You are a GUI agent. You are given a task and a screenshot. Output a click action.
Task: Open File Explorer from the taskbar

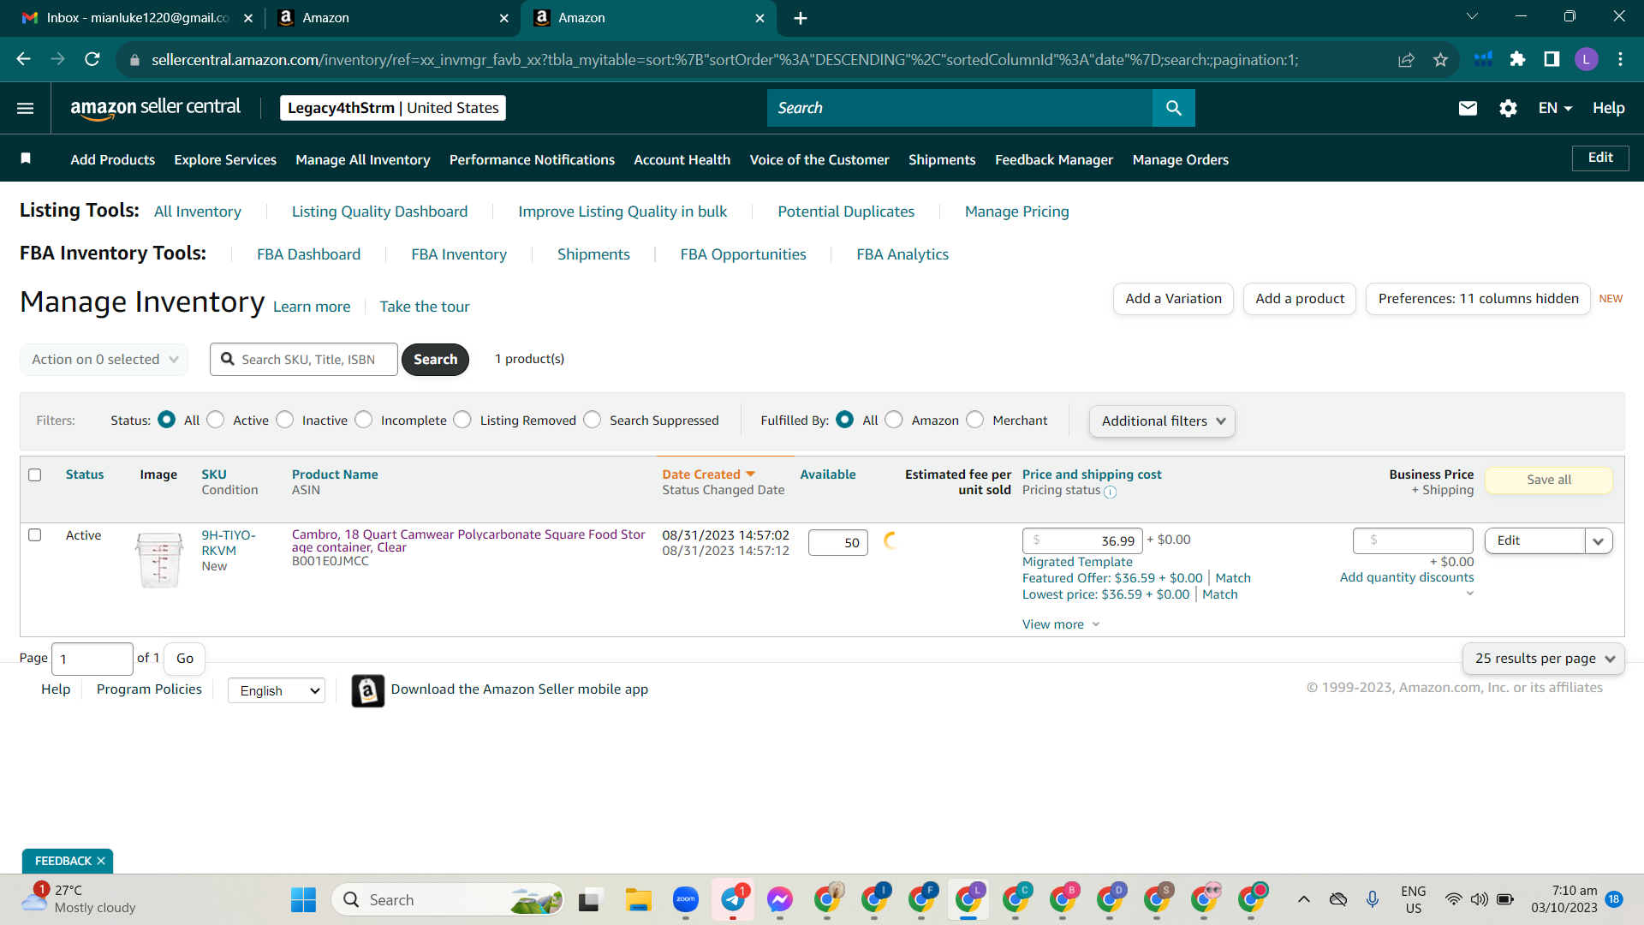[639, 900]
